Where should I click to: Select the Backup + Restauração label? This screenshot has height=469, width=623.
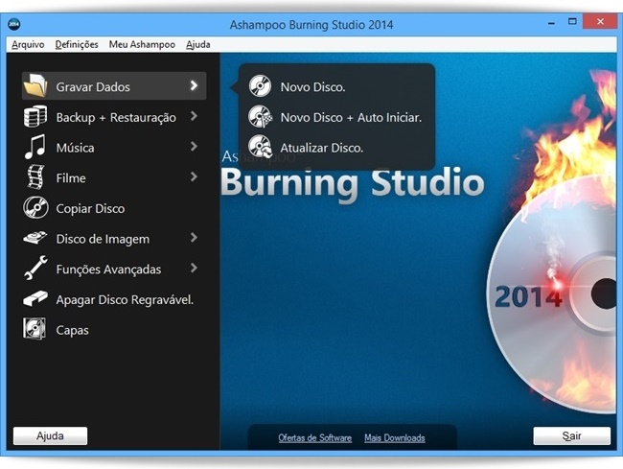pos(116,118)
